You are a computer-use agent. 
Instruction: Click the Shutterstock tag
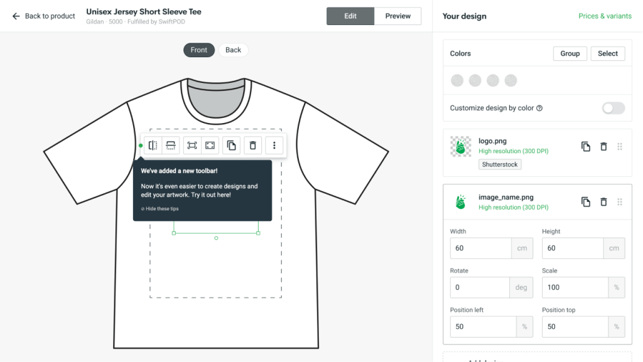point(500,164)
